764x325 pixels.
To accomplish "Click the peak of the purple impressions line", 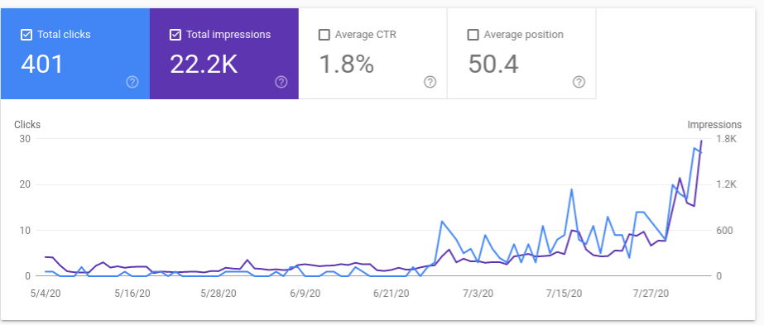I will coord(702,141).
